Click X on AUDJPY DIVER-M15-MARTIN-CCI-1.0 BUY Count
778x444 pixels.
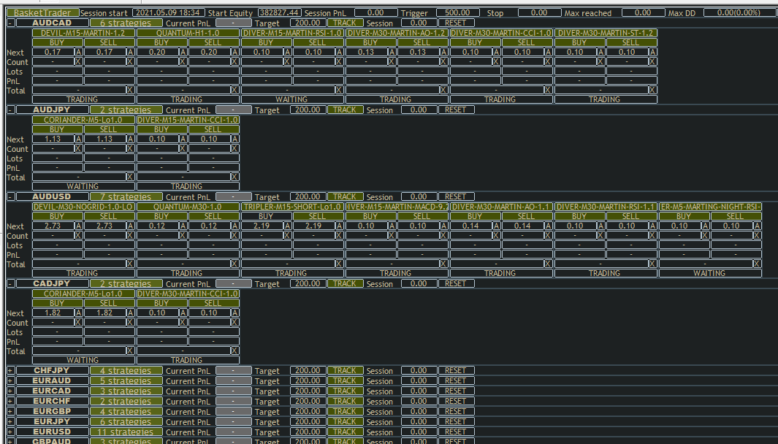183,148
